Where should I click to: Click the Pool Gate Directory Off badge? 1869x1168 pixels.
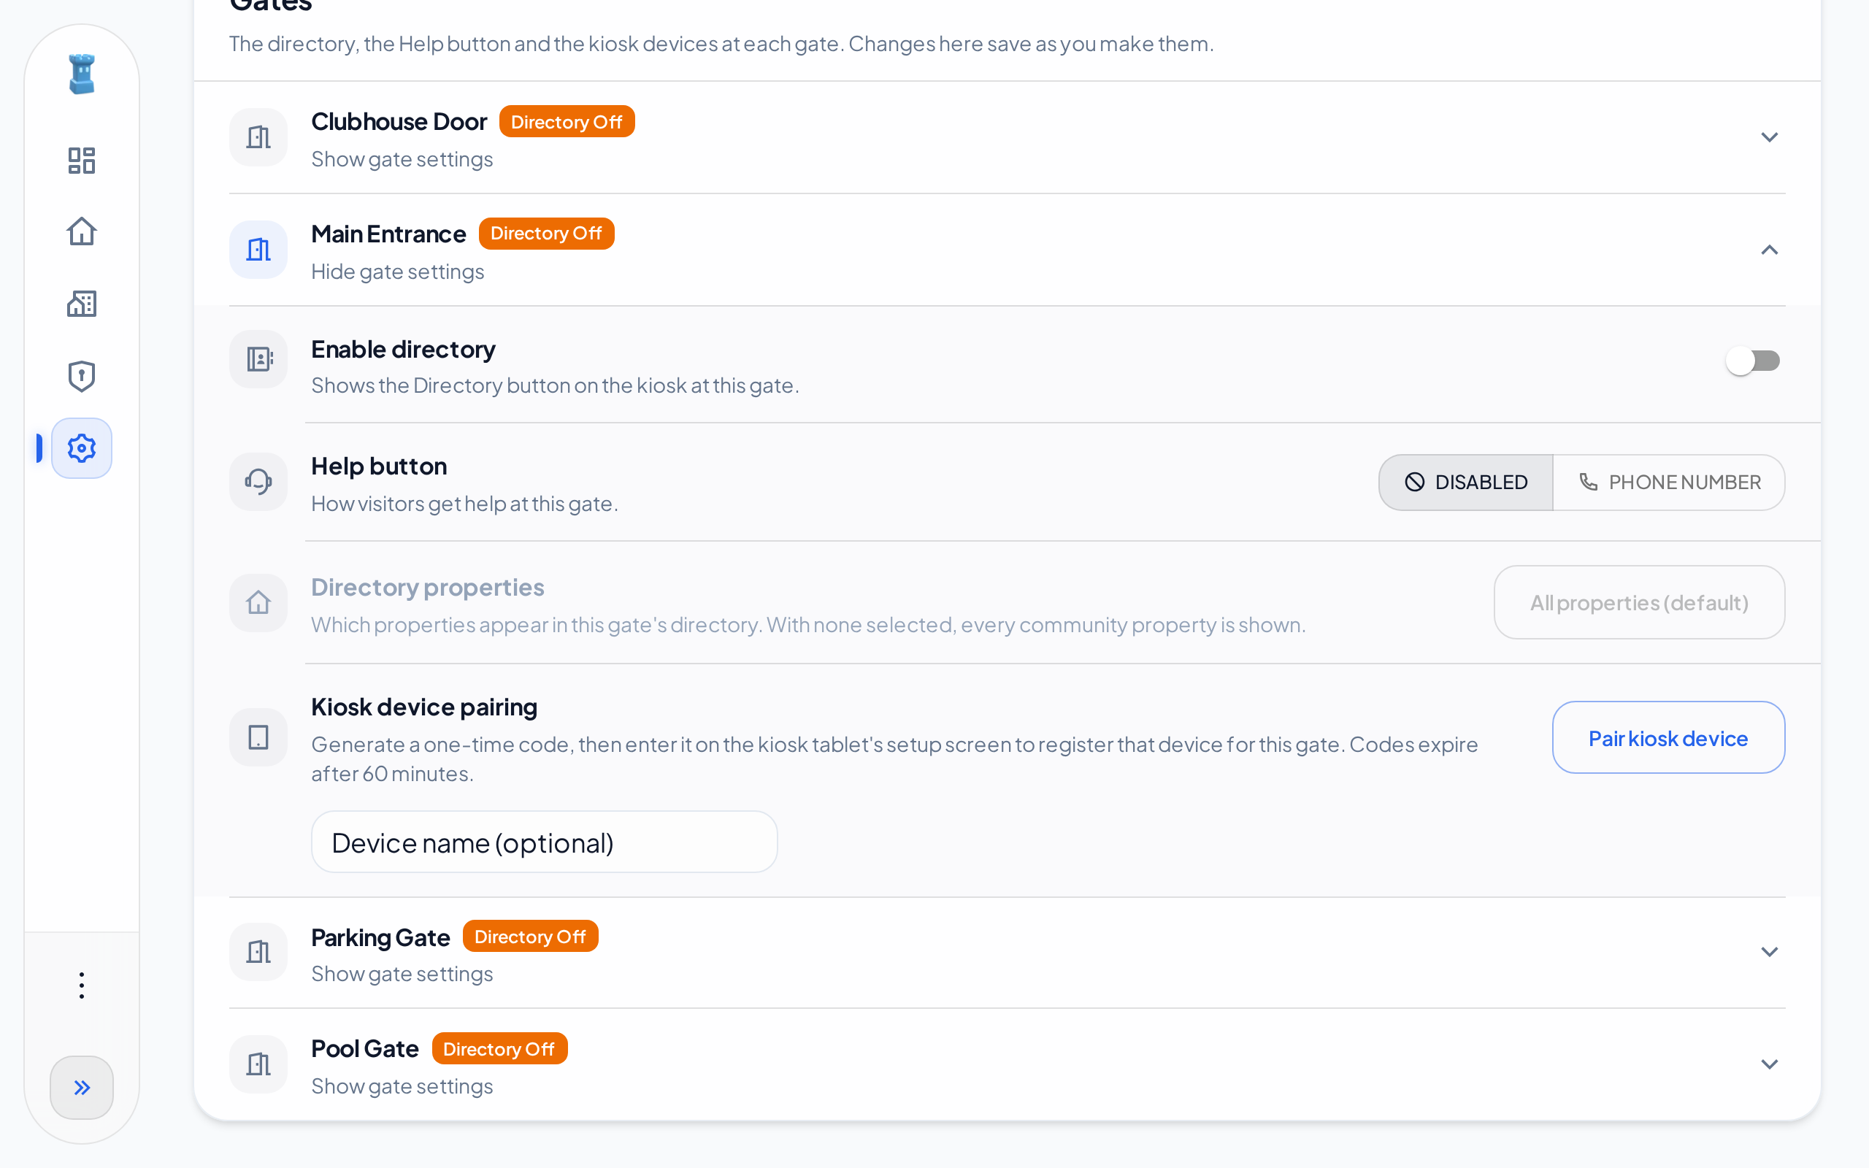(x=499, y=1049)
